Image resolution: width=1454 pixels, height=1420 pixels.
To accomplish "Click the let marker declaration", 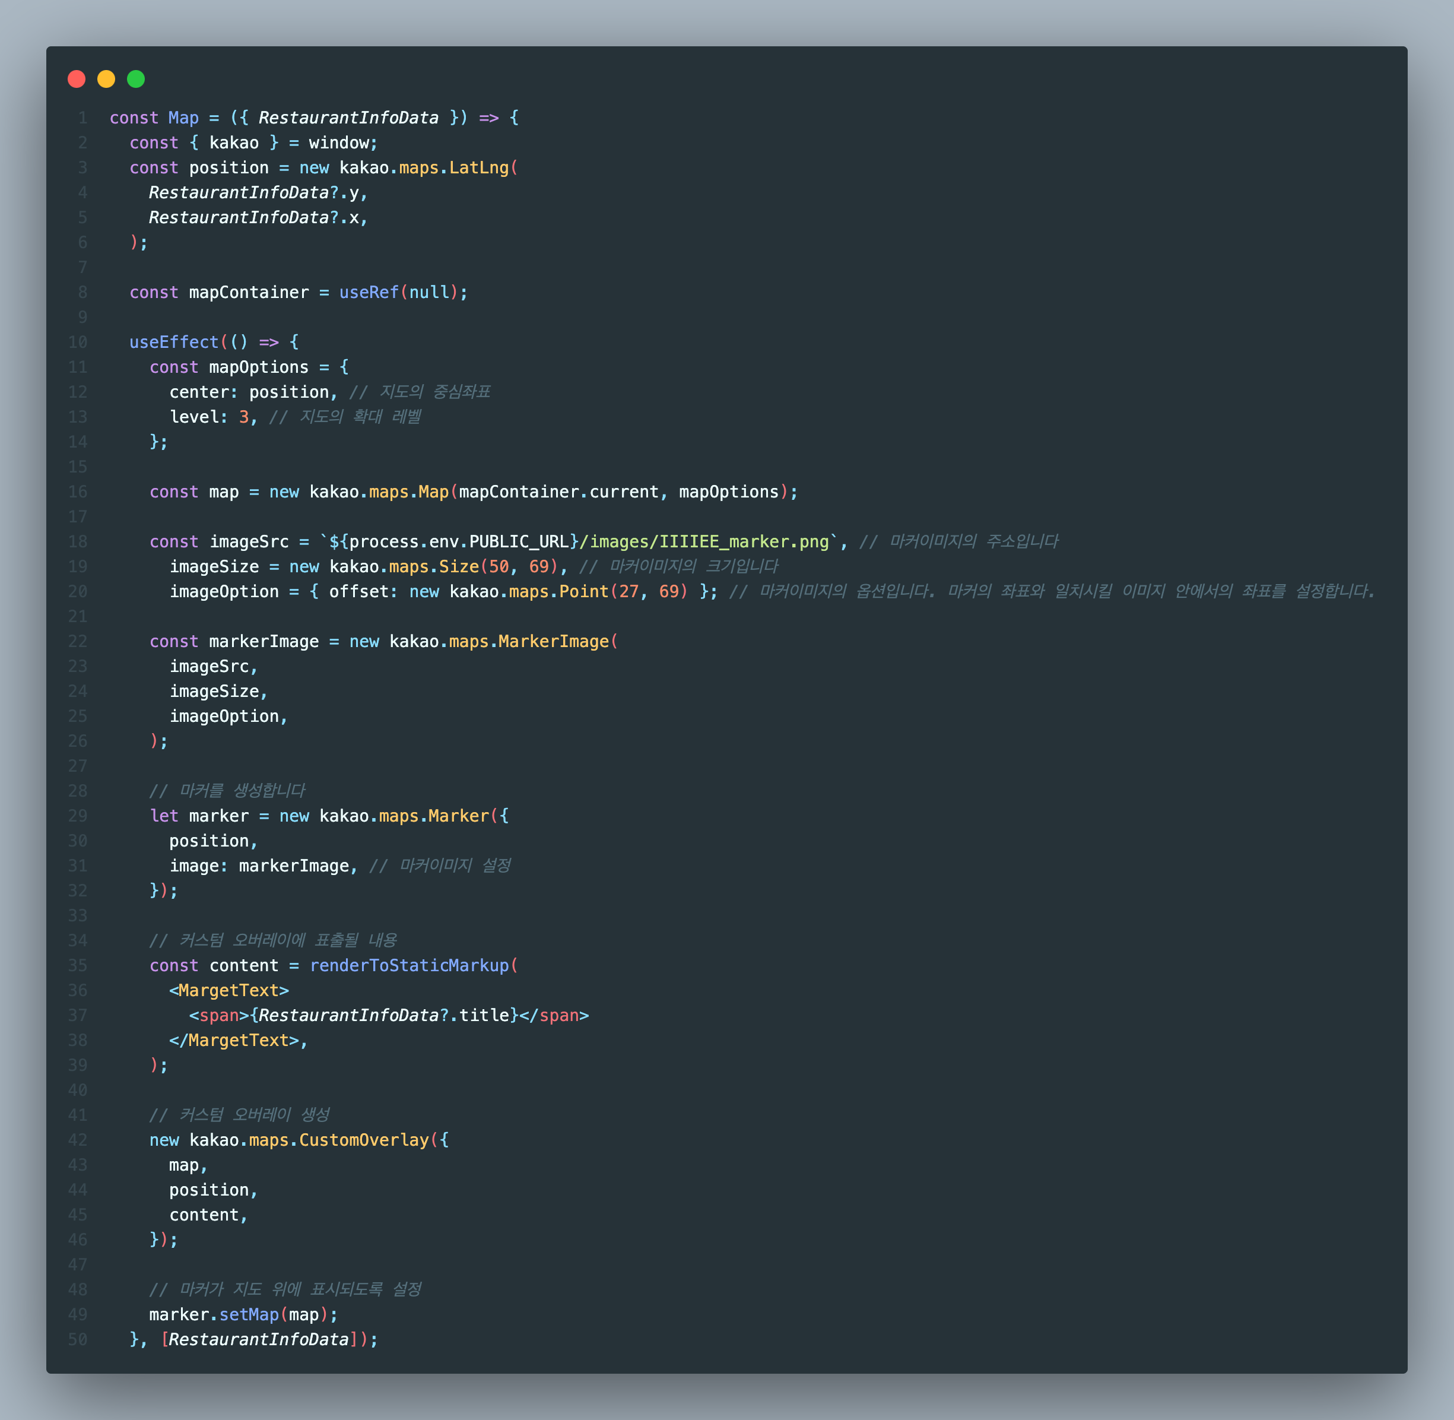I will click(x=199, y=816).
